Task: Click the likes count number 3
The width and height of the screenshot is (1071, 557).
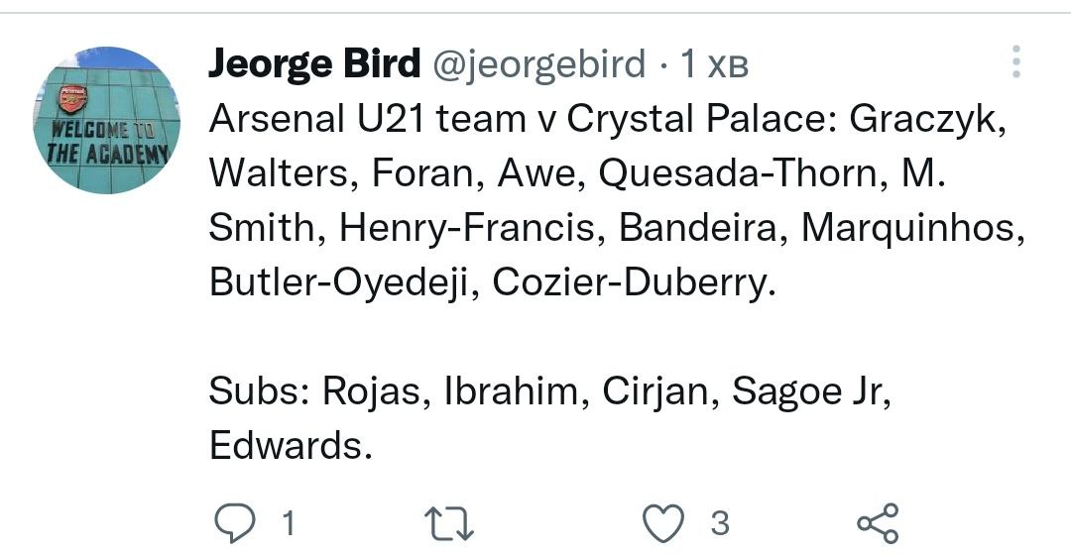Action: [x=720, y=522]
